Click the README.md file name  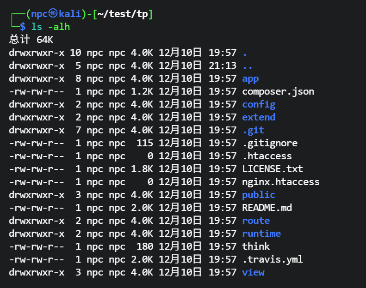tap(267, 208)
